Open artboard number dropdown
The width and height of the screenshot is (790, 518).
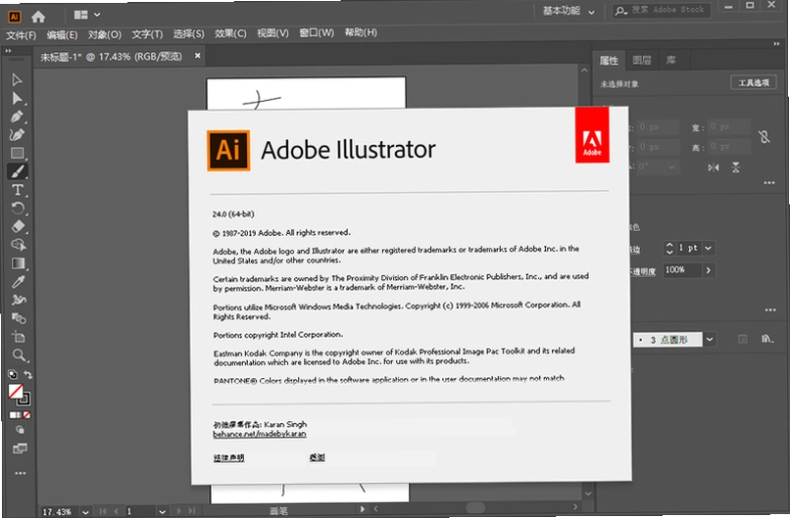pyautogui.click(x=162, y=512)
